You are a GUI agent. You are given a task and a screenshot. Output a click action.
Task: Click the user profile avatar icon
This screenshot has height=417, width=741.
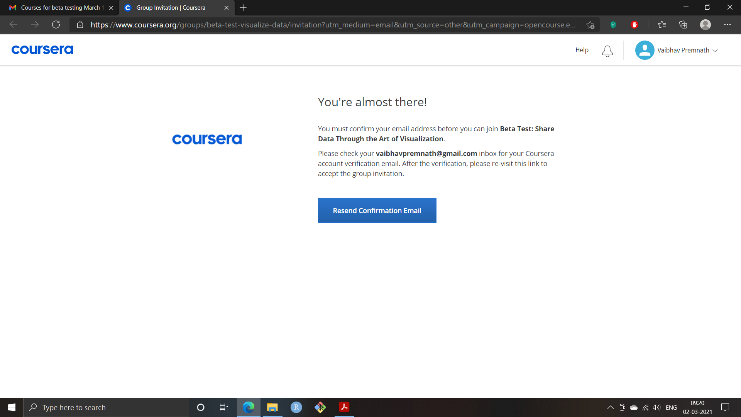point(645,50)
